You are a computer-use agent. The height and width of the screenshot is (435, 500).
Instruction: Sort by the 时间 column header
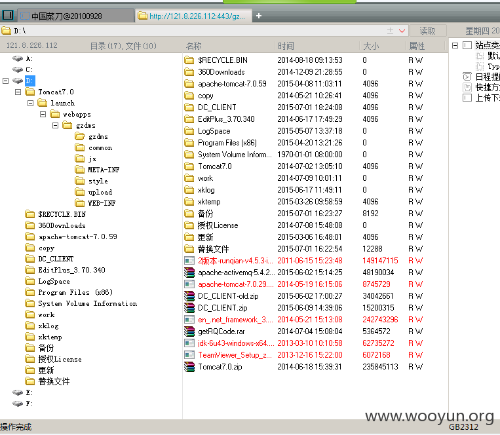(286, 46)
